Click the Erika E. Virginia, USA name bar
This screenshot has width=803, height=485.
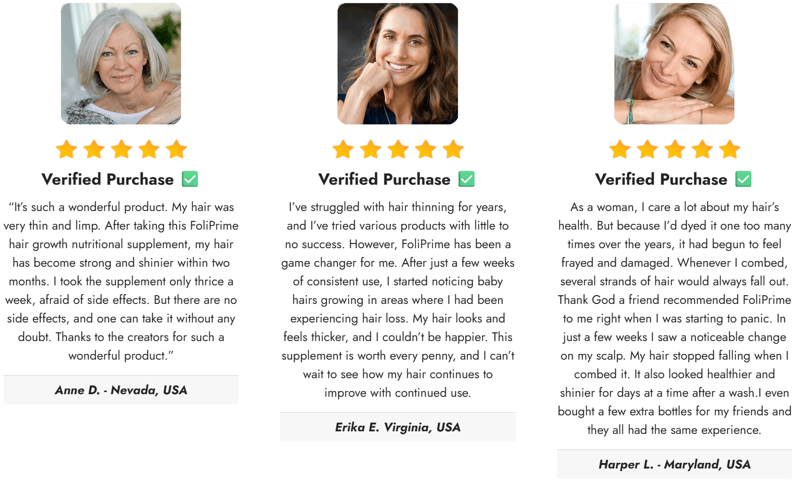coord(398,427)
